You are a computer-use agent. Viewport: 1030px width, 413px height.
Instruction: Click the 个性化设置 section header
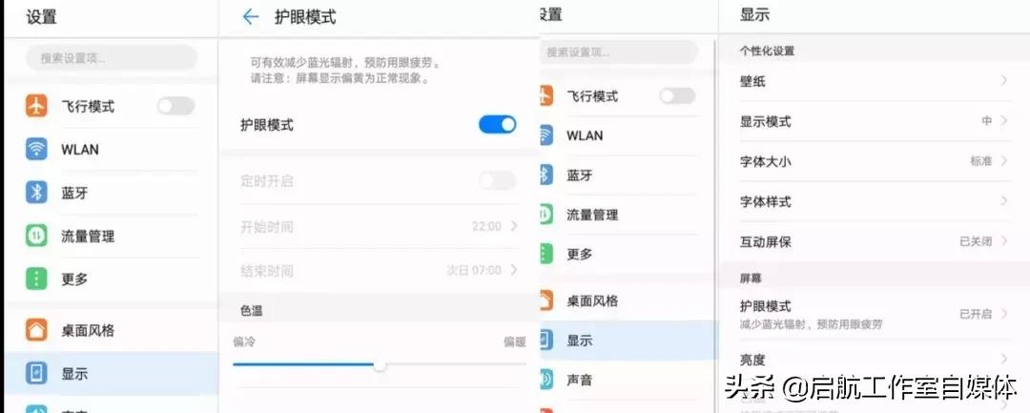tap(767, 51)
